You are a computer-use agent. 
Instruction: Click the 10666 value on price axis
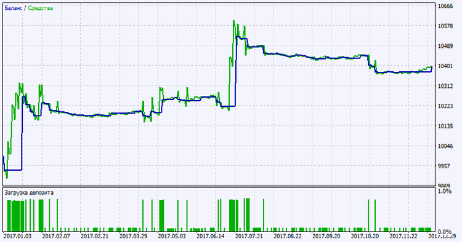click(445, 6)
